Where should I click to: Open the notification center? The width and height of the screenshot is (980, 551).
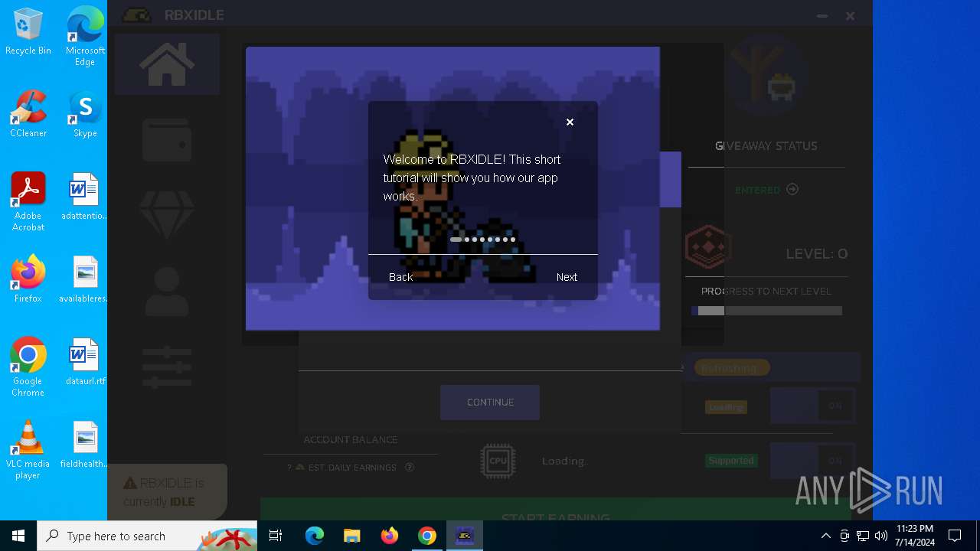(x=955, y=536)
